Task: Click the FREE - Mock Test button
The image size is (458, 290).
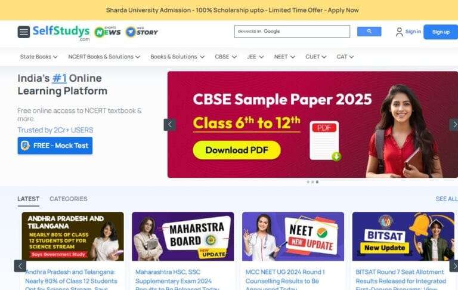Action: (x=55, y=146)
